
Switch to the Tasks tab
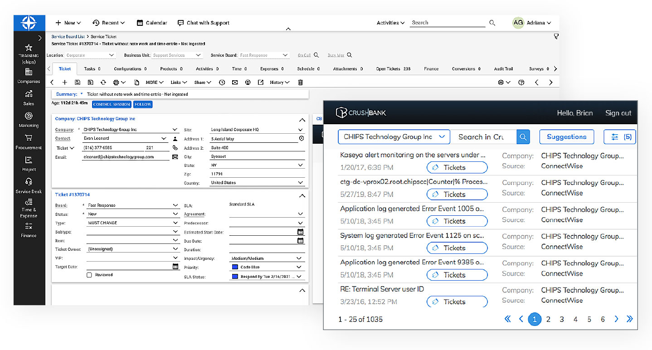coord(92,69)
